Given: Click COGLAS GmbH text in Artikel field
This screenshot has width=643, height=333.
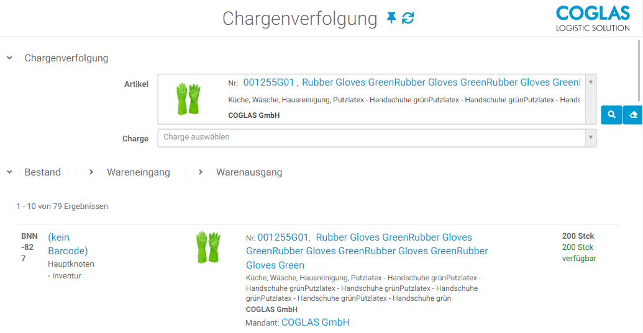Looking at the screenshot, I should pyautogui.click(x=254, y=115).
